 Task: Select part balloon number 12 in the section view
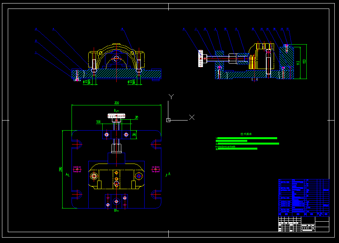tap(253, 29)
